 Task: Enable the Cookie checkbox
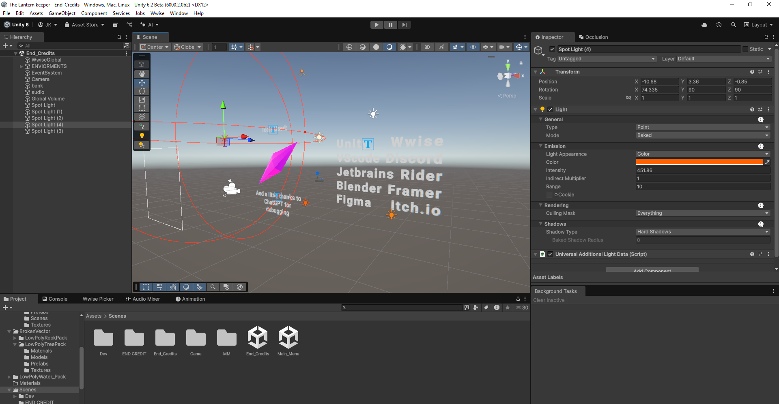pos(549,195)
